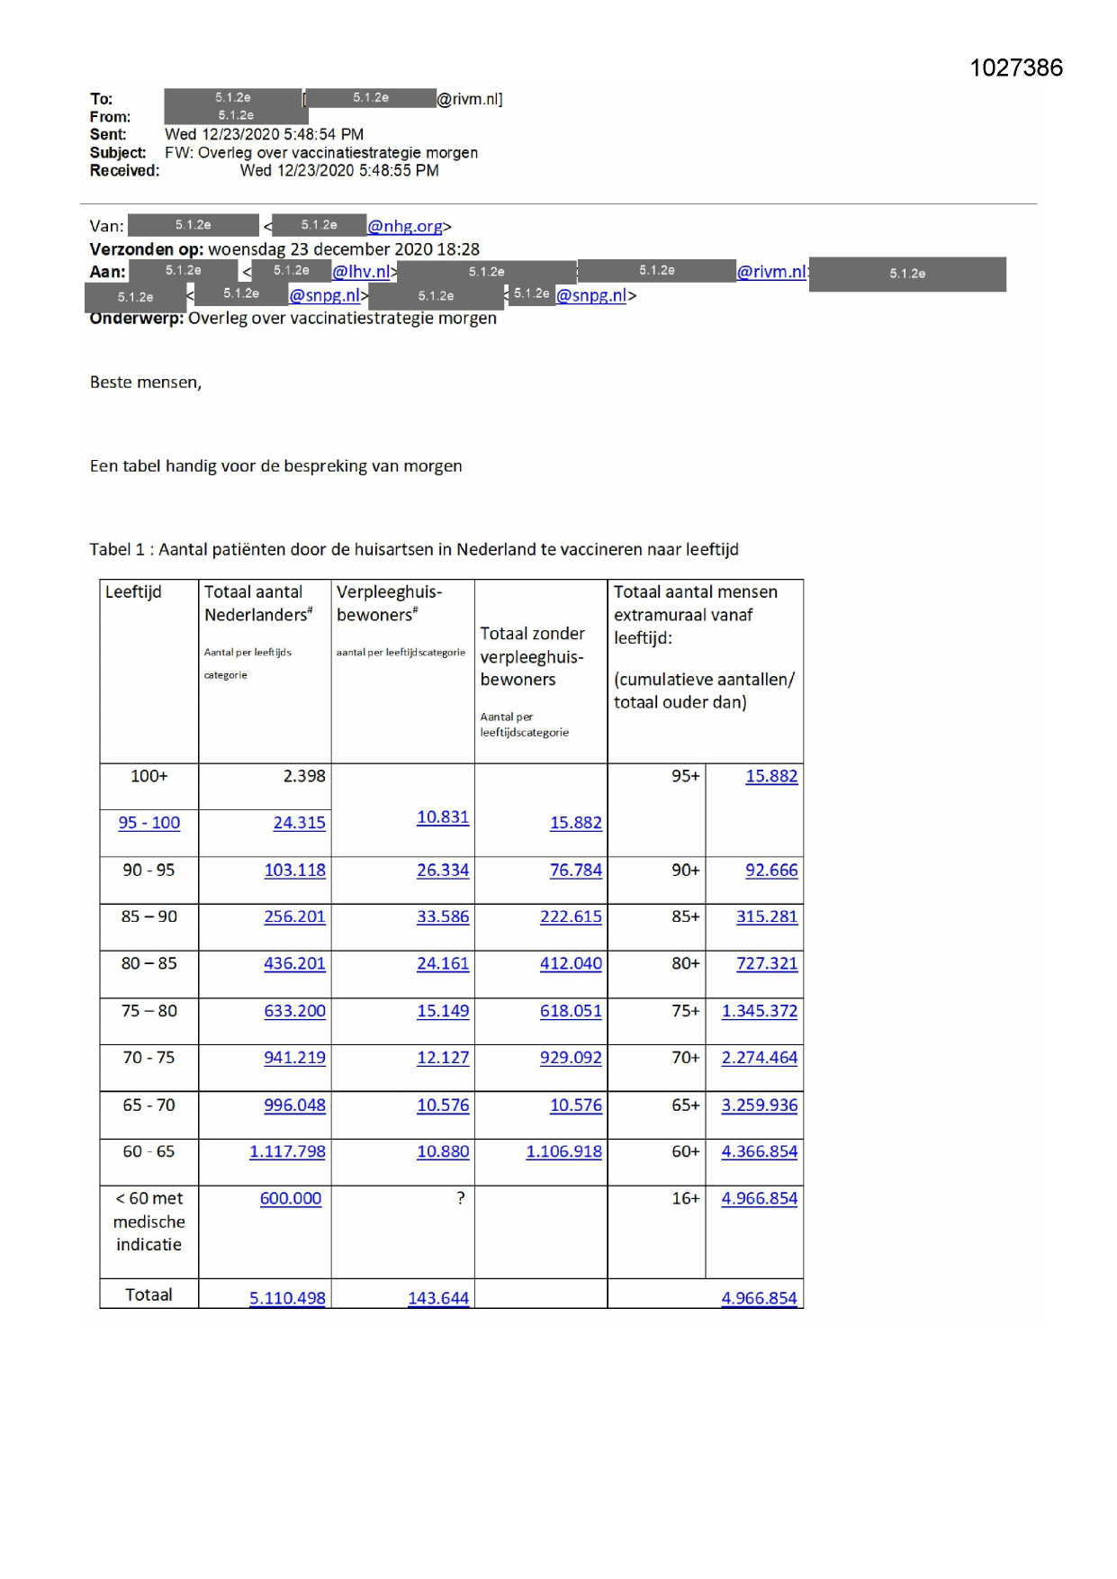1117x1579 pixels.
Task: Click the 996.048 link in 65 - 70 row
Action: [x=294, y=1105]
